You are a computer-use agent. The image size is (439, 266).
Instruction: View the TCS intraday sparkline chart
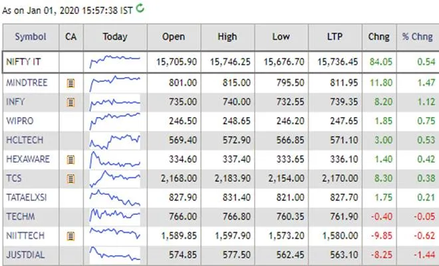[x=115, y=178]
